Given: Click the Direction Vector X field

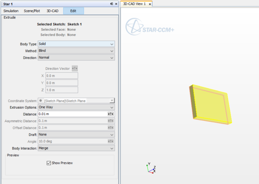Looking at the screenshot, I should point(62,75).
